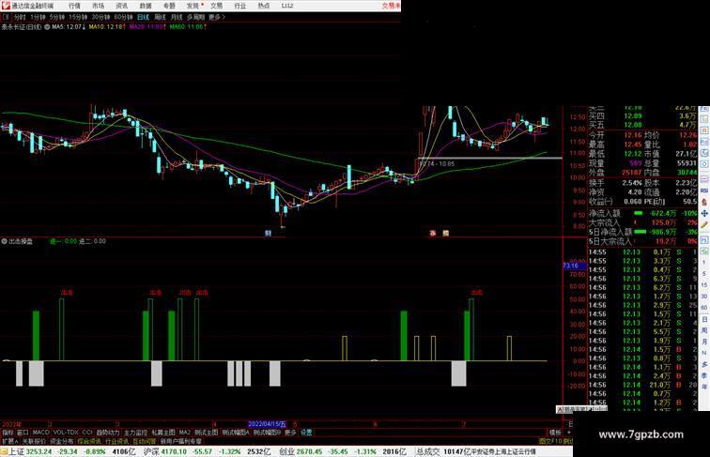Switch chart to 1分钟 period
The width and height of the screenshot is (710, 457).
coord(38,17)
